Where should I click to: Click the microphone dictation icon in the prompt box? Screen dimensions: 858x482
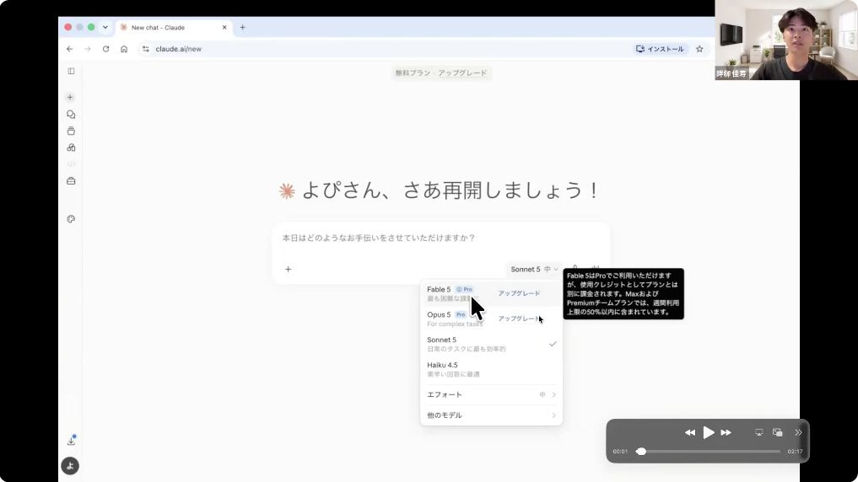[x=575, y=266]
